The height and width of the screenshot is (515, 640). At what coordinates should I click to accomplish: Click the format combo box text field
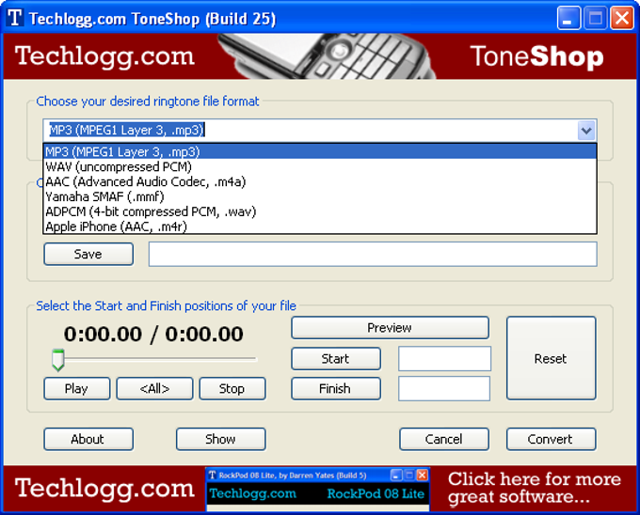click(x=311, y=131)
